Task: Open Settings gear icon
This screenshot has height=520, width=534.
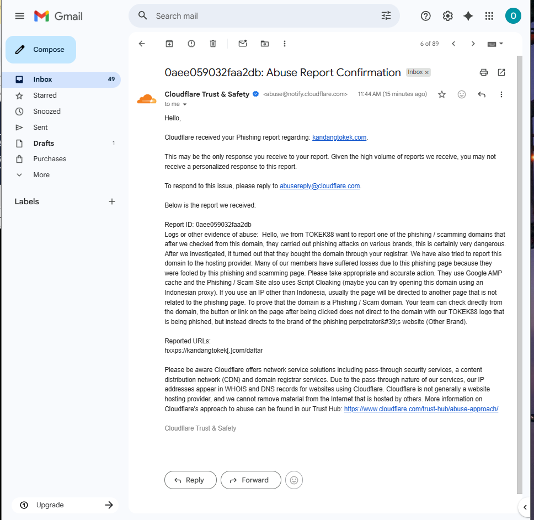Action: pos(447,16)
